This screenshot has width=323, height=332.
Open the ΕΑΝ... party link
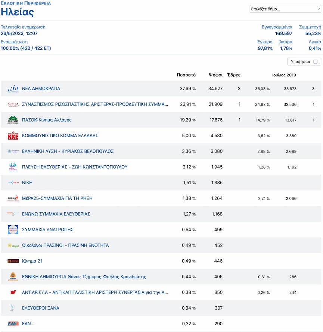(28, 323)
